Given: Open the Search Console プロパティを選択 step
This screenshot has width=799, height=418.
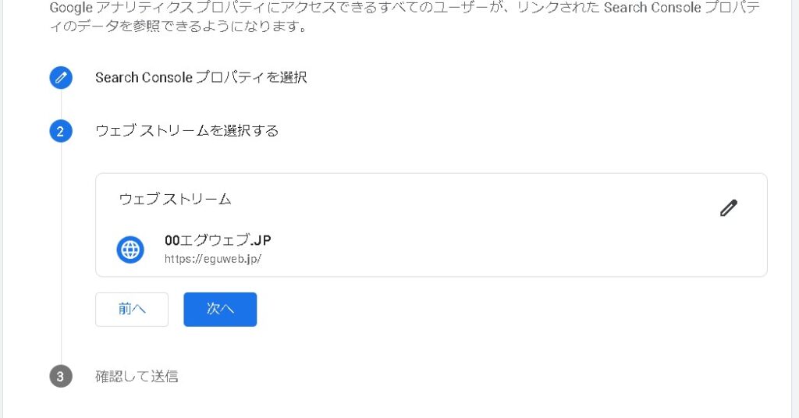Looking at the screenshot, I should [x=201, y=77].
